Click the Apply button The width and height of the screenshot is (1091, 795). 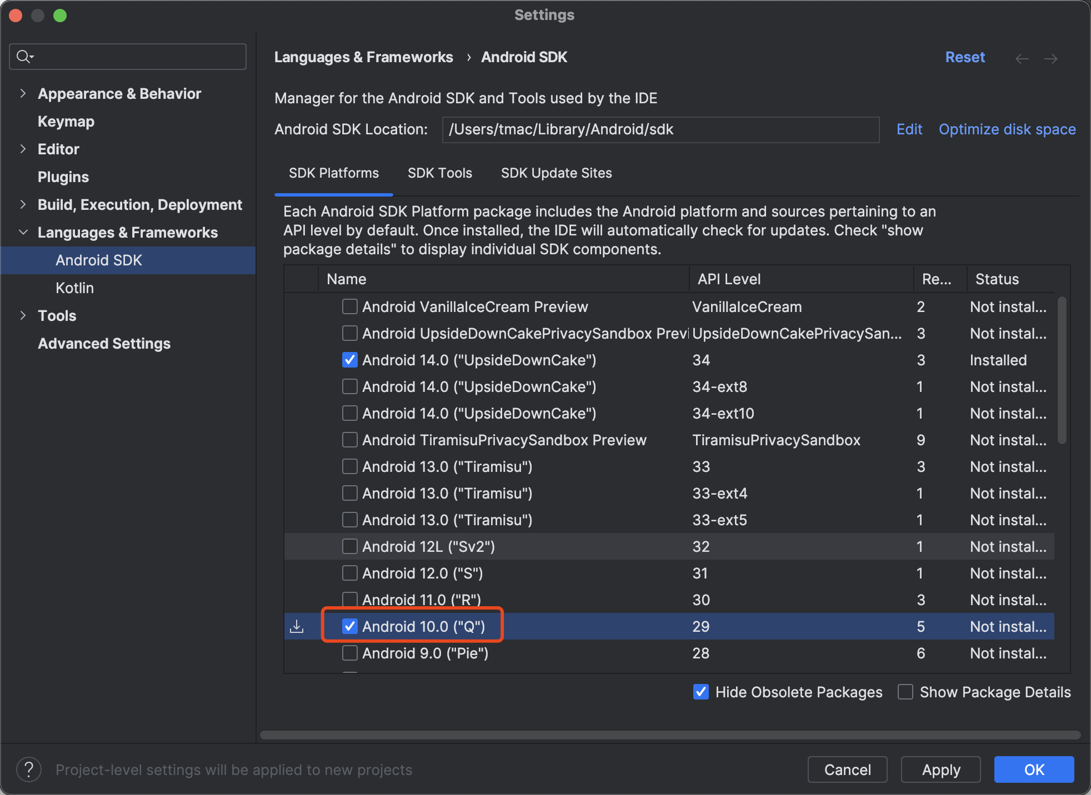pyautogui.click(x=940, y=769)
